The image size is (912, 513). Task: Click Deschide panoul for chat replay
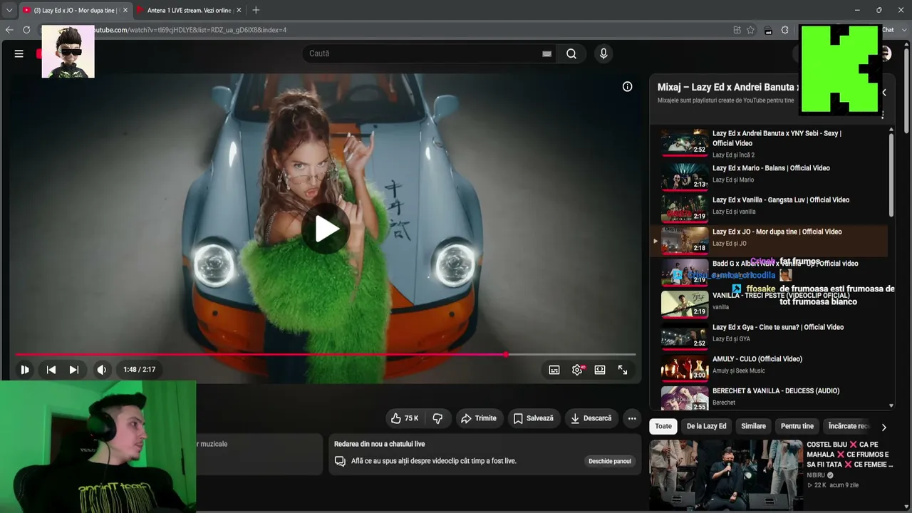(x=610, y=461)
